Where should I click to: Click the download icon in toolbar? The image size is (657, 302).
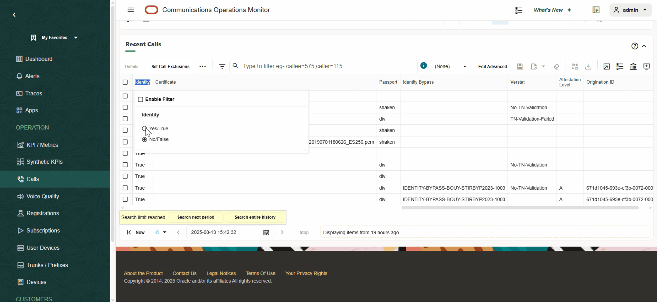(588, 66)
